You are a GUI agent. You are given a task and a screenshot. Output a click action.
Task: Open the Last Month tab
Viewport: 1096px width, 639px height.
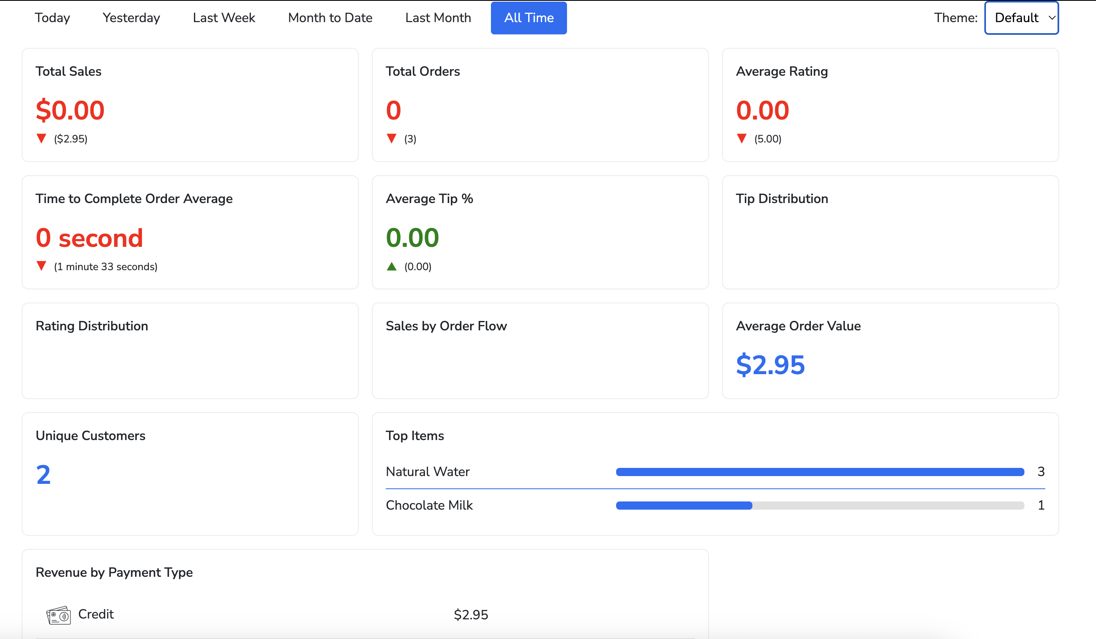[438, 18]
